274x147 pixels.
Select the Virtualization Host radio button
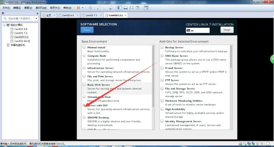(x=84, y=97)
